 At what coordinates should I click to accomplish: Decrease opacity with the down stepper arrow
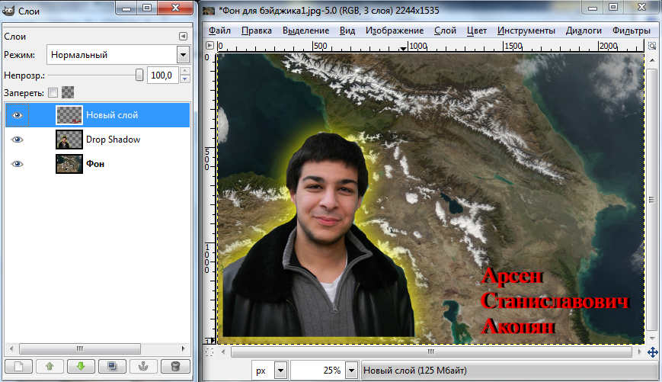(184, 79)
